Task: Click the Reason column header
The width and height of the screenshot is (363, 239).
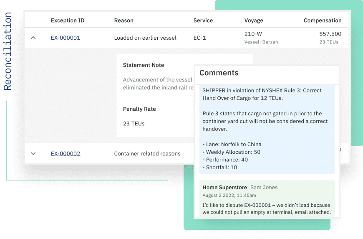Action: (124, 20)
